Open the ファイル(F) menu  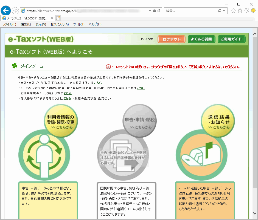click(9, 24)
